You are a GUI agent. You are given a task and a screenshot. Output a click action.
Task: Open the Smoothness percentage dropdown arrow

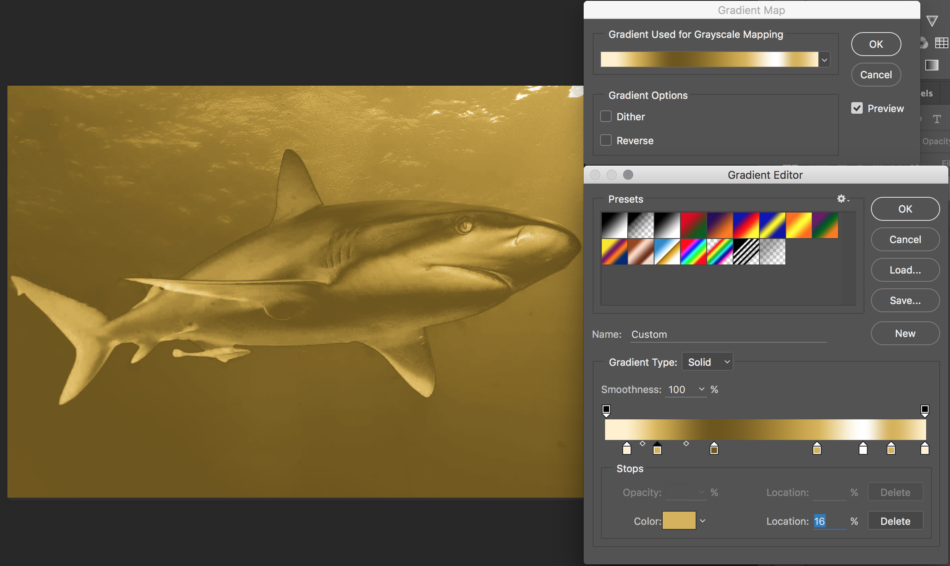(x=702, y=389)
